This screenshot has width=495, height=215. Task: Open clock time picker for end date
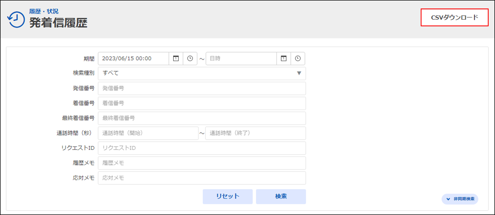click(298, 58)
